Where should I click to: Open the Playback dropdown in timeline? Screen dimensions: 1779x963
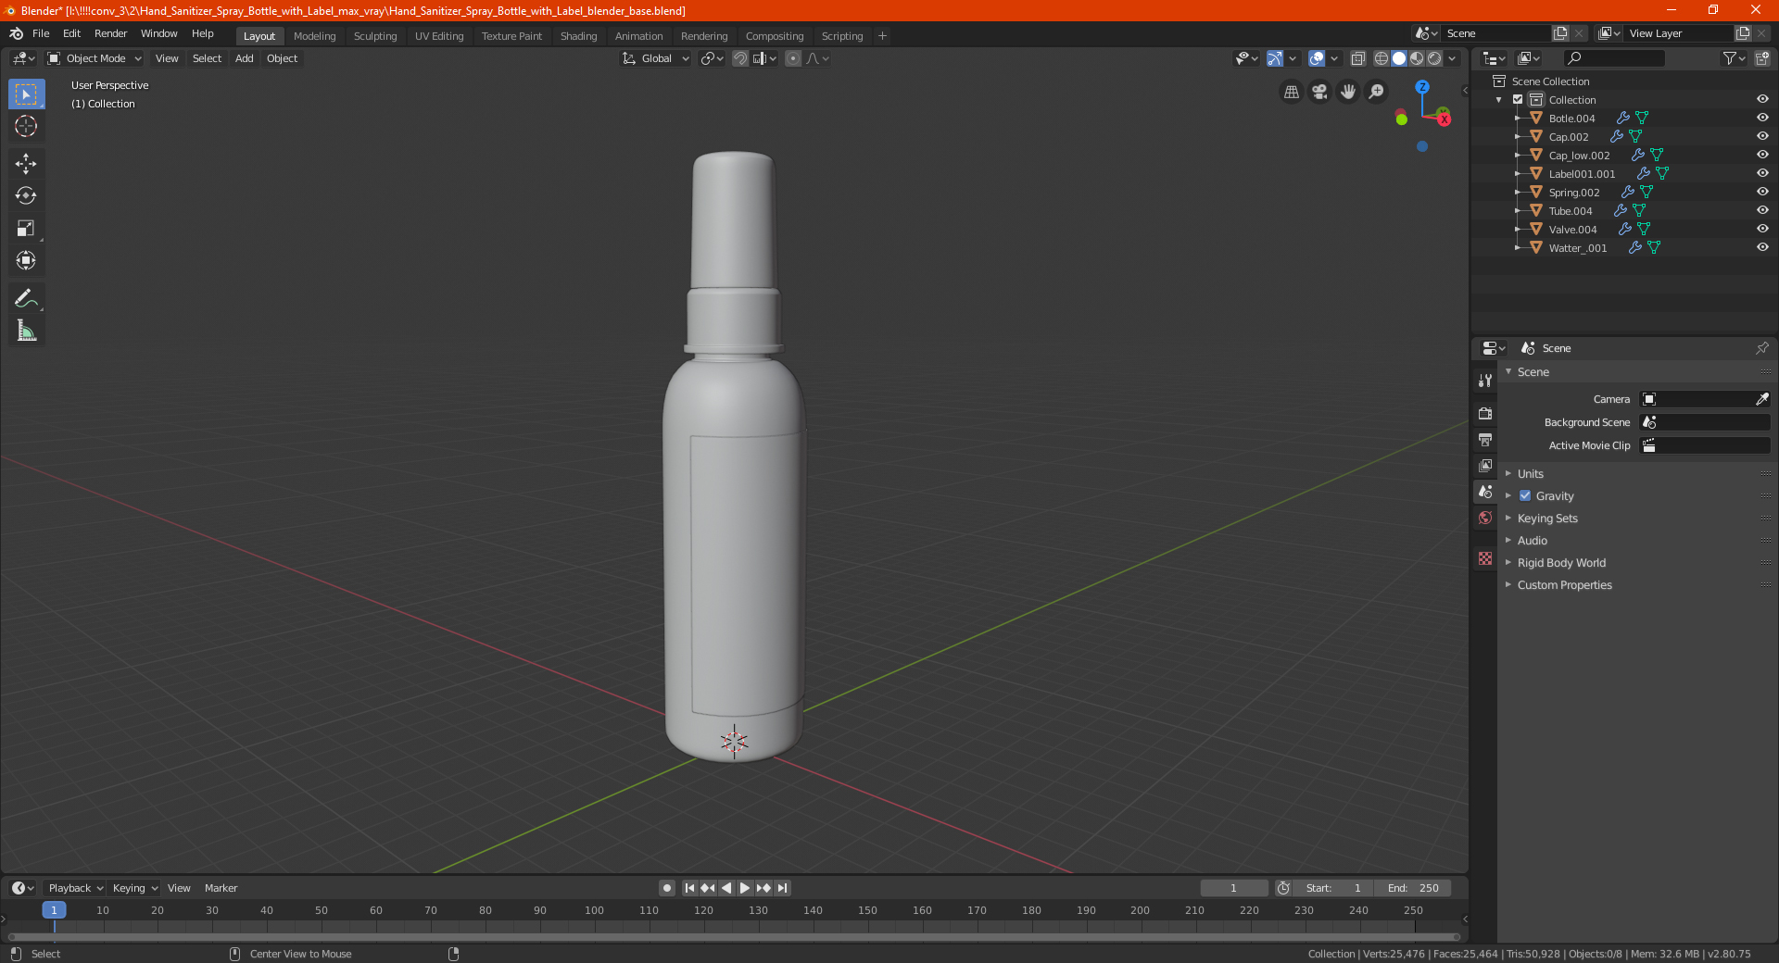(75, 888)
